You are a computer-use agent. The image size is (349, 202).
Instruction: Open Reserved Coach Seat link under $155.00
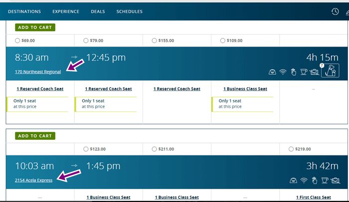(176, 89)
